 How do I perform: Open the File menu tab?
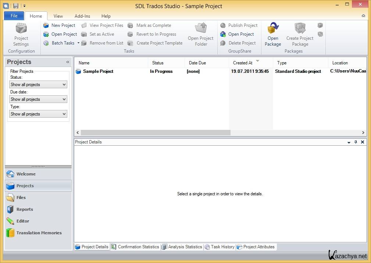click(x=14, y=16)
